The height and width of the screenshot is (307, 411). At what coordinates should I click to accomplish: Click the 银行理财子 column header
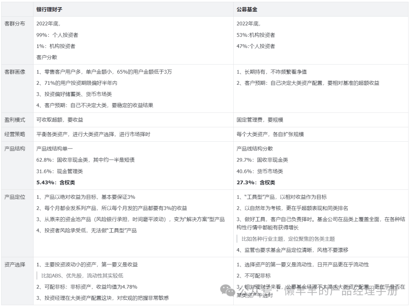pos(50,9)
